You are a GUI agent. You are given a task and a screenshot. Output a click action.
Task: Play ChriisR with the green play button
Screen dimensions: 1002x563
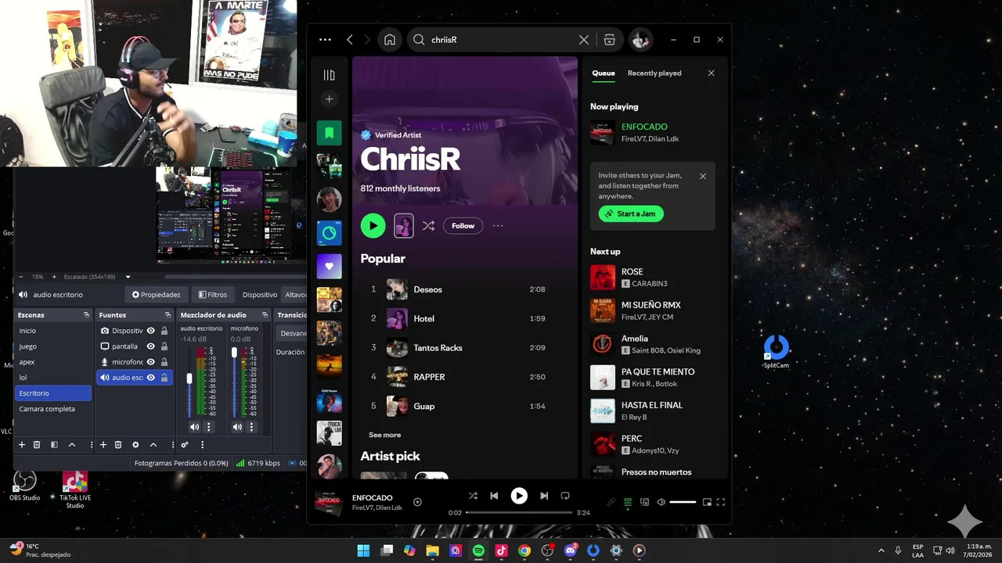pos(373,226)
